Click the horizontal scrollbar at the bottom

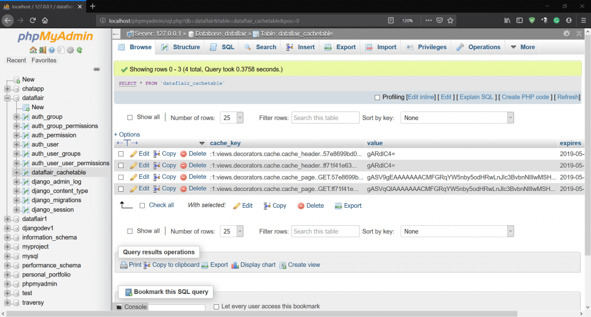262,314
